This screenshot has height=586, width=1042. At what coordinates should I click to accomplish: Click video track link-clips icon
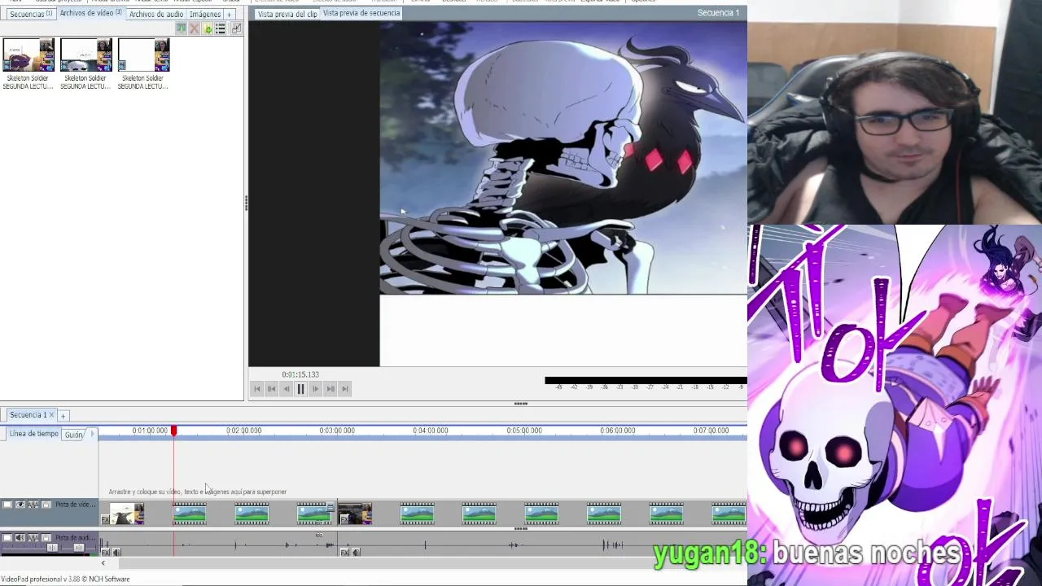coord(33,505)
